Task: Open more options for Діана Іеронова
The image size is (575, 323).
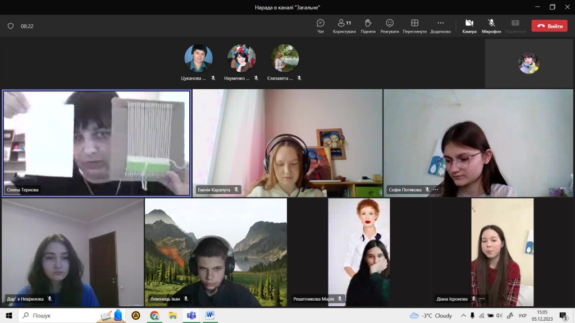Action: 482,299
